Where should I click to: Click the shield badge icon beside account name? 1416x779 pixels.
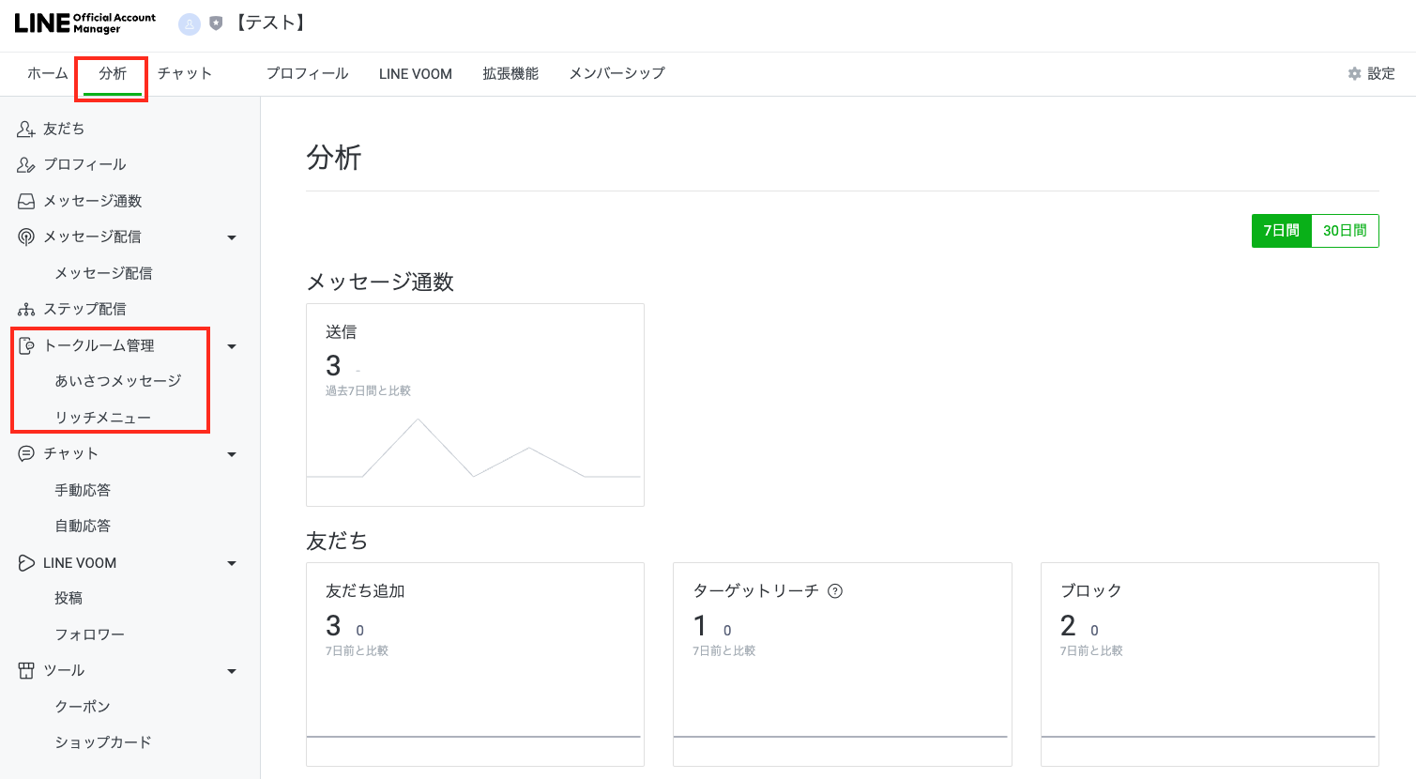point(216,23)
